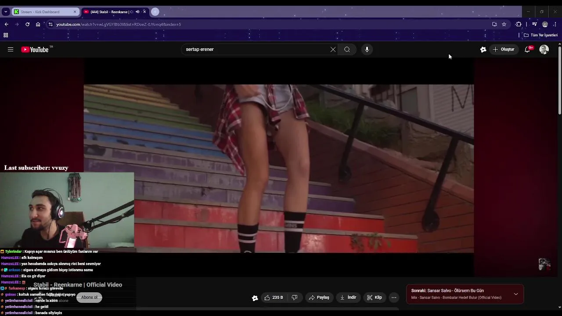Image resolution: width=562 pixels, height=316 pixels.
Task: Start voice search with microphone icon
Action: (367, 50)
